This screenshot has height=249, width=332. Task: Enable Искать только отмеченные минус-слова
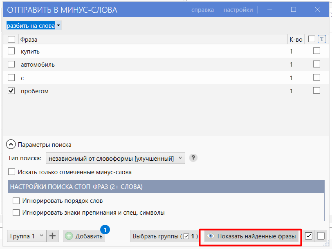point(11,172)
